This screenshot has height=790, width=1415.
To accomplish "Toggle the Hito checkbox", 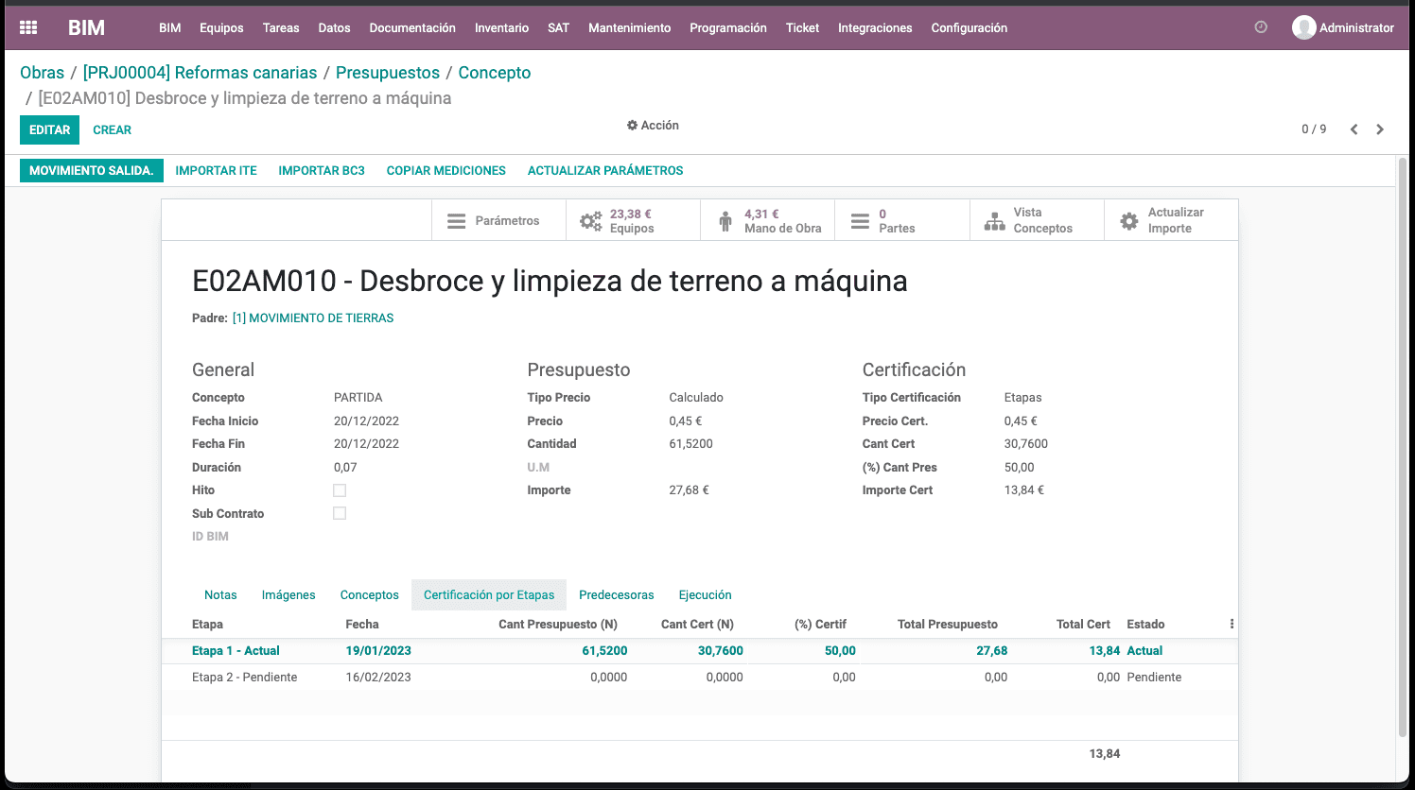I will [340, 490].
